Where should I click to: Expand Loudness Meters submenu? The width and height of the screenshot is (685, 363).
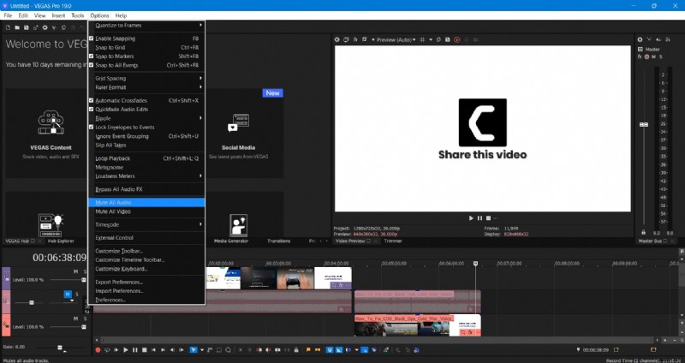point(146,176)
